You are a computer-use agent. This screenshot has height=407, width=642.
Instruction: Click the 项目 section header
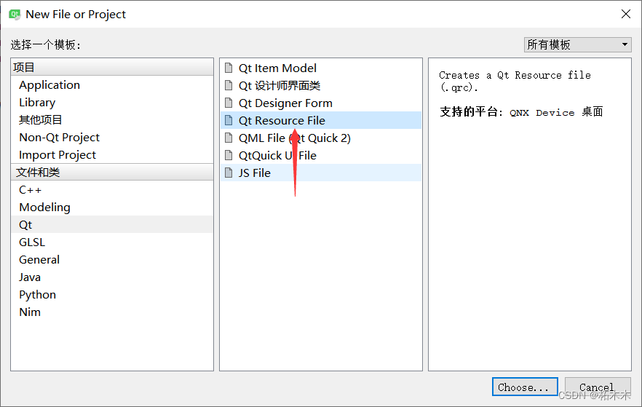[112, 67]
